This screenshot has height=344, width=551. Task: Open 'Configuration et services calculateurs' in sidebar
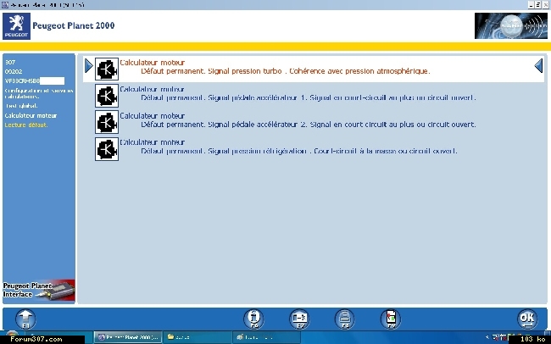click(39, 93)
